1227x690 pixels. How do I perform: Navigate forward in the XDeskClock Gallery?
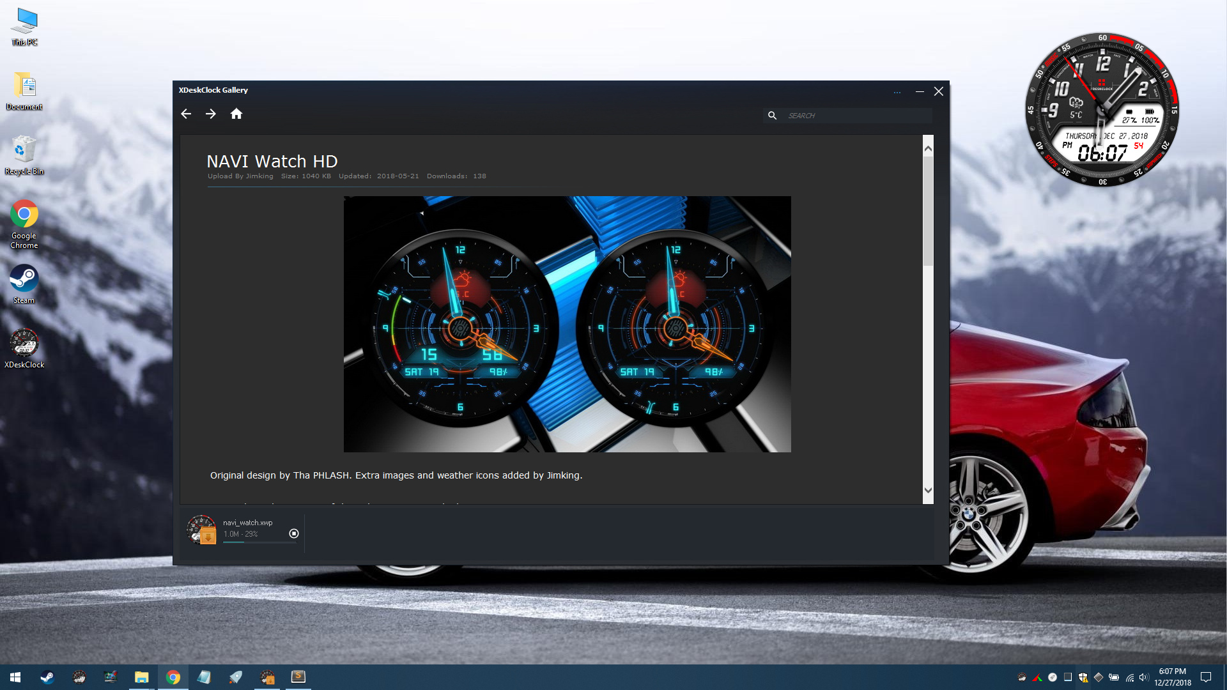click(211, 114)
